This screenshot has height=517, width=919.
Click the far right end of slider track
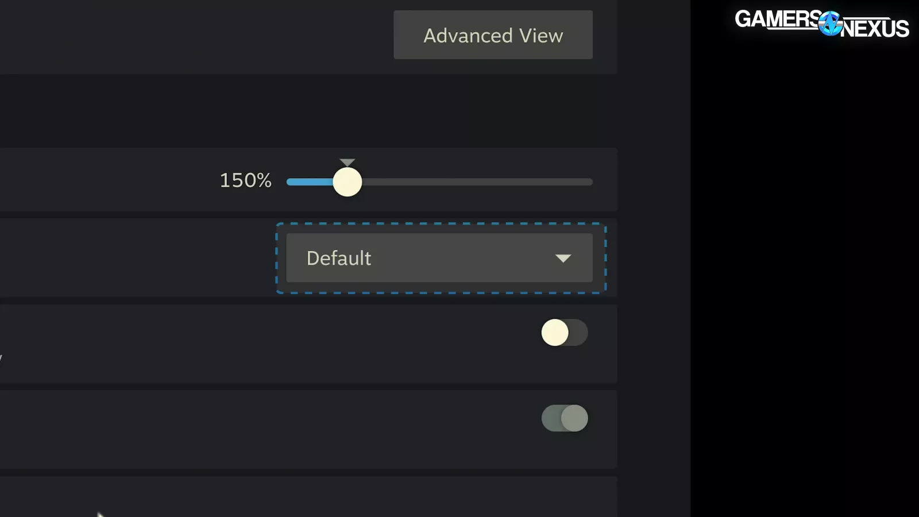pos(589,182)
